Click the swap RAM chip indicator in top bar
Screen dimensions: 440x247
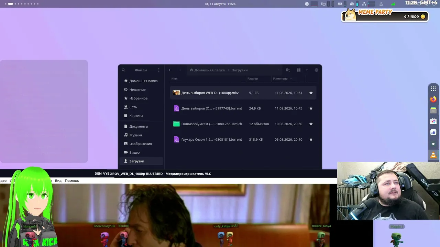point(340,4)
